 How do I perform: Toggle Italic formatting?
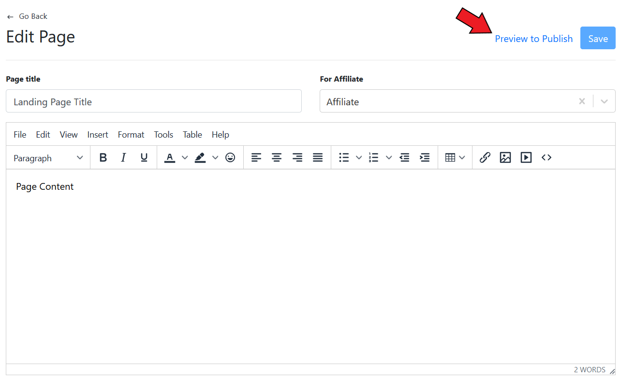(123, 157)
